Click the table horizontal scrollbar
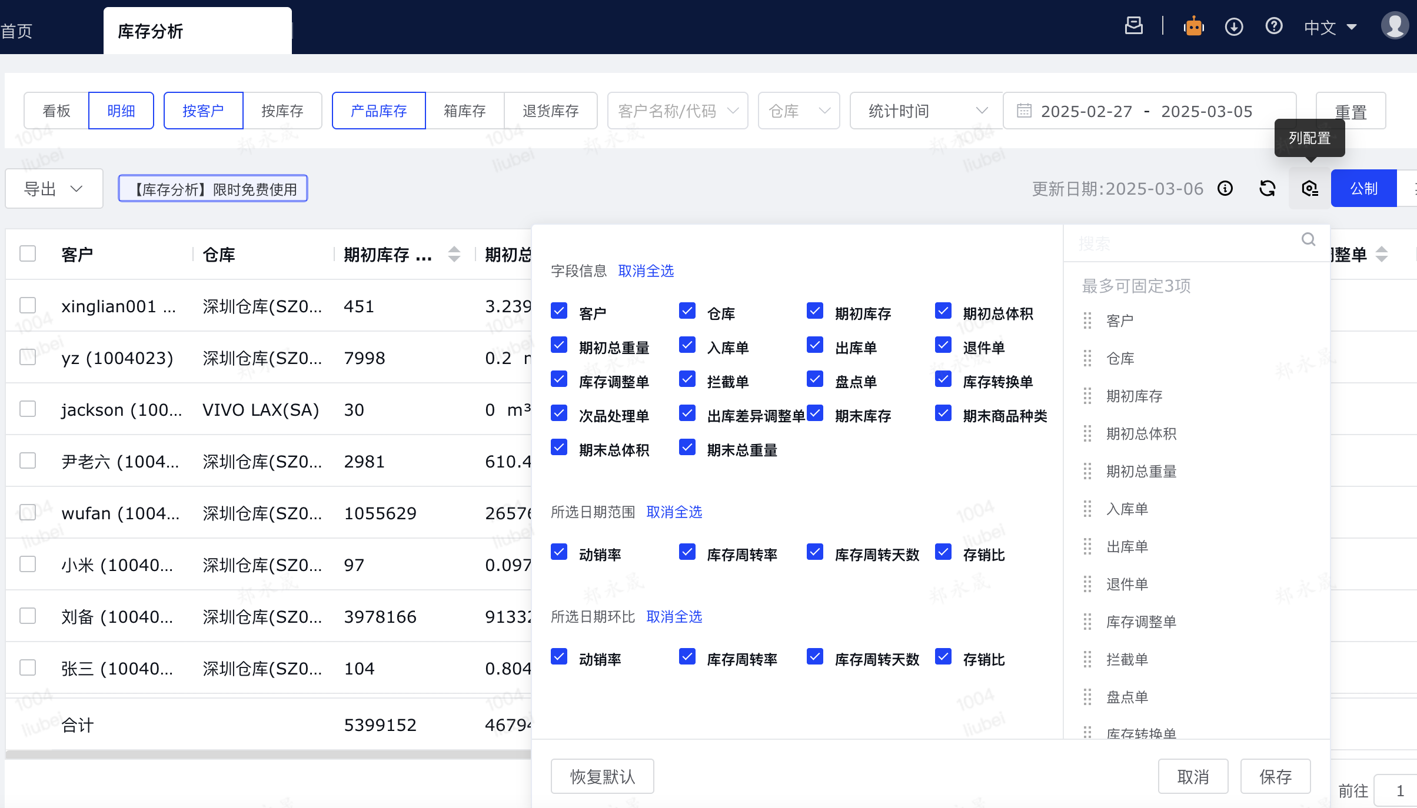This screenshot has height=808, width=1417. [x=268, y=754]
